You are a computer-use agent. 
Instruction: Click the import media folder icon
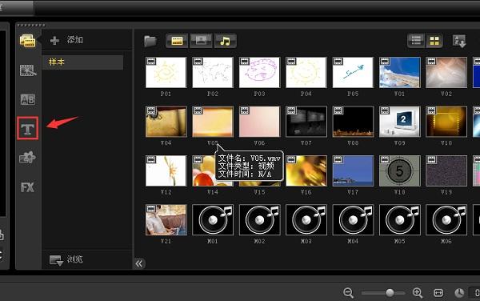click(150, 41)
